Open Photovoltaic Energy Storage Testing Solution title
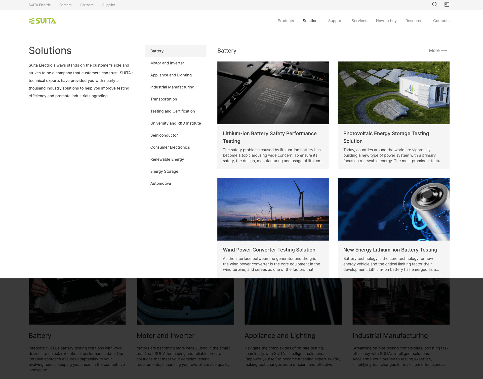This screenshot has width=483, height=379. [x=386, y=137]
